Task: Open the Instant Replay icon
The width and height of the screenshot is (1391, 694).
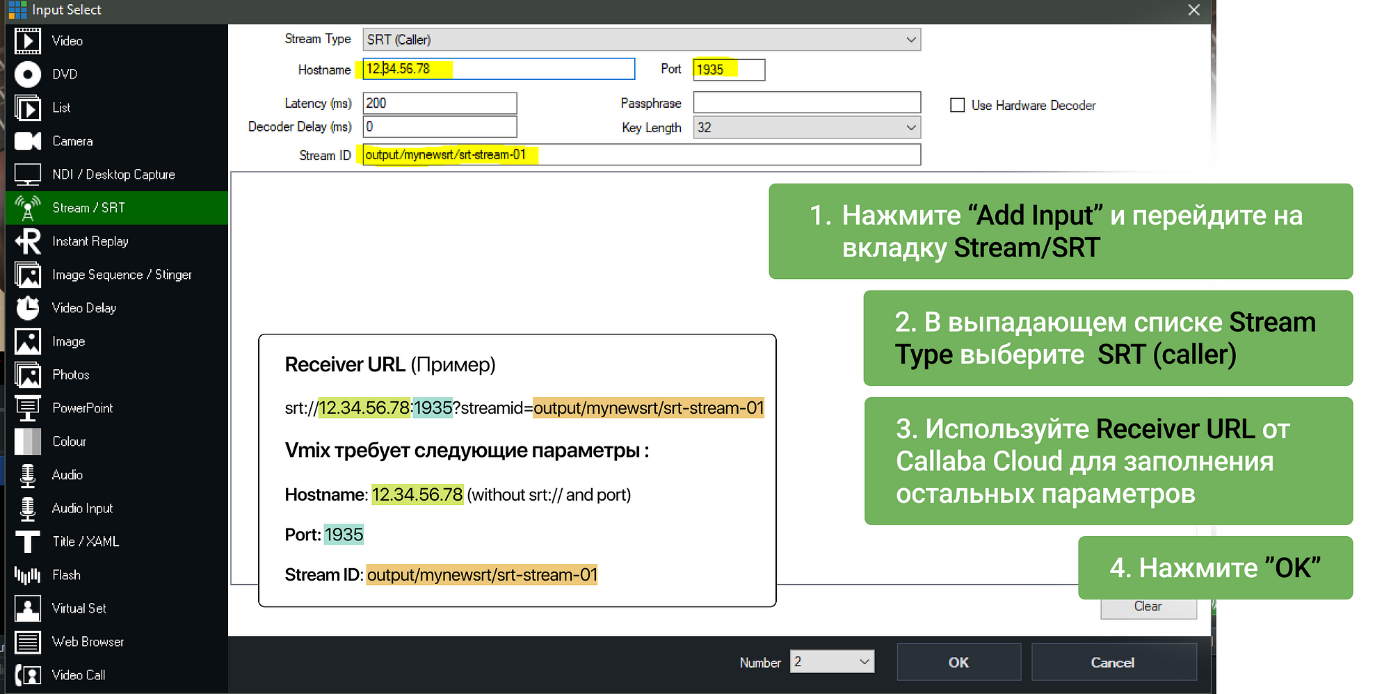Action: (28, 241)
